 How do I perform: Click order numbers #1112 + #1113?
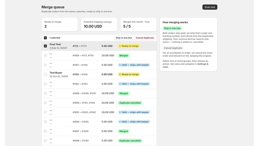tap(80, 46)
